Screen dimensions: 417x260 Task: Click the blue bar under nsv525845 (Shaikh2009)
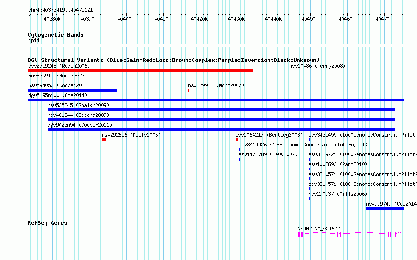click(x=222, y=110)
